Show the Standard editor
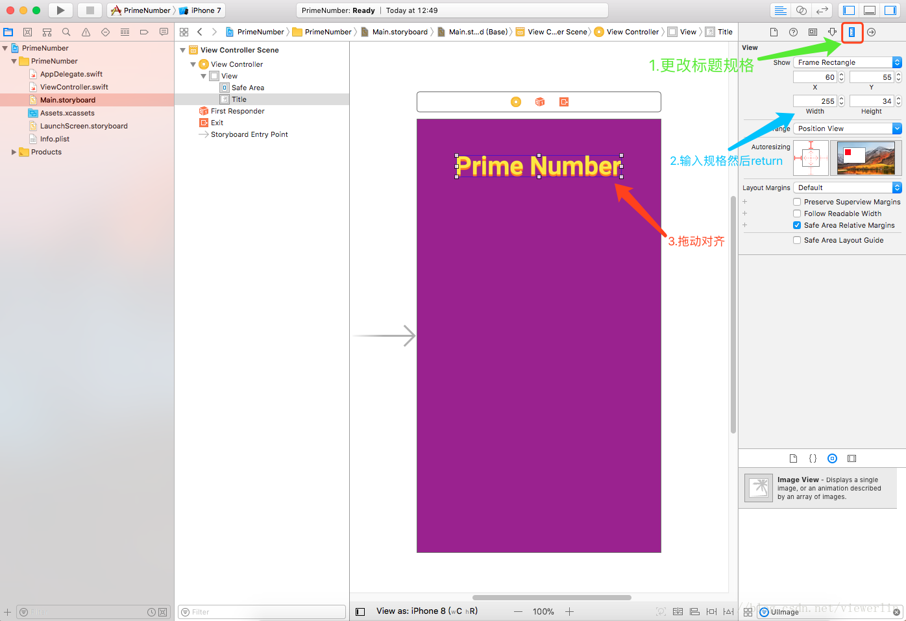This screenshot has height=621, width=906. 781,10
